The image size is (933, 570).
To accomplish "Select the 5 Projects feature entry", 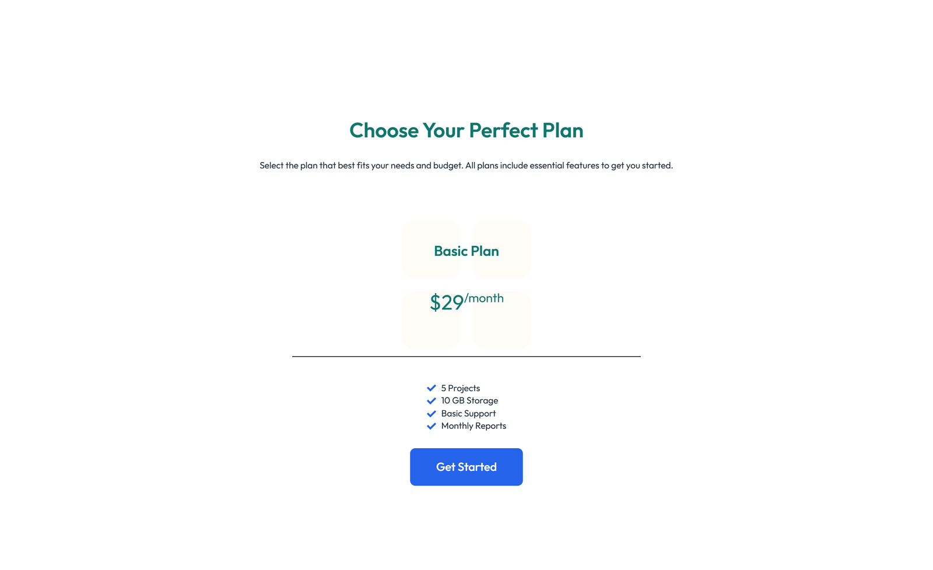I will coord(460,388).
